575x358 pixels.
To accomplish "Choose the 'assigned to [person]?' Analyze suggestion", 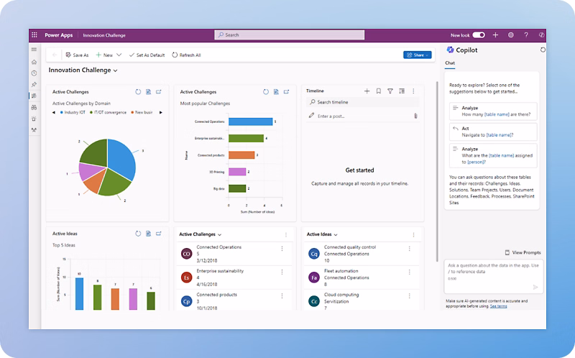I will click(493, 155).
